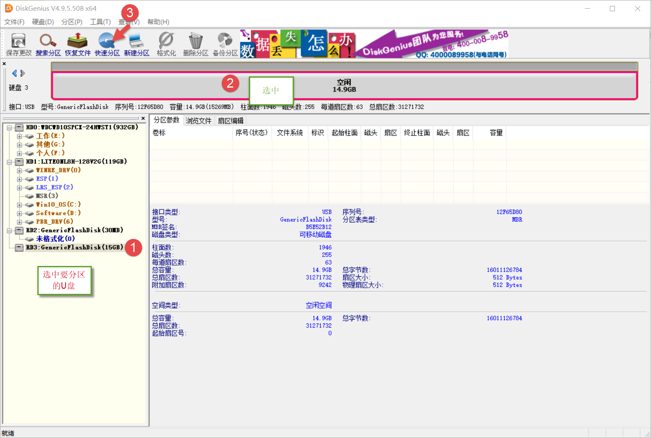This screenshot has width=651, height=438.
Task: Click the 起始柱面 column header
Action: tap(345, 133)
